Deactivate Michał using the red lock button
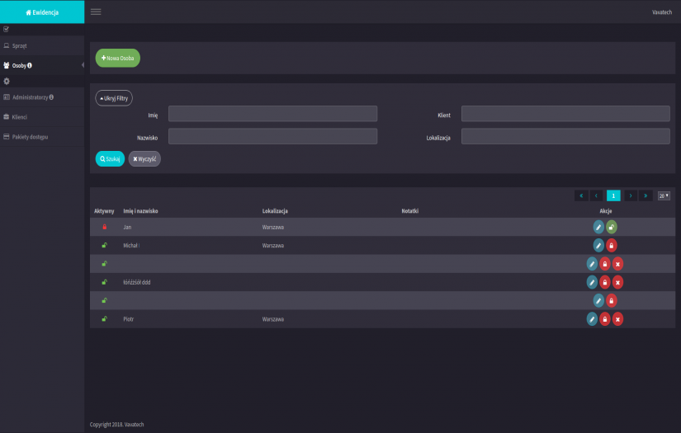681x433 pixels. pos(612,245)
